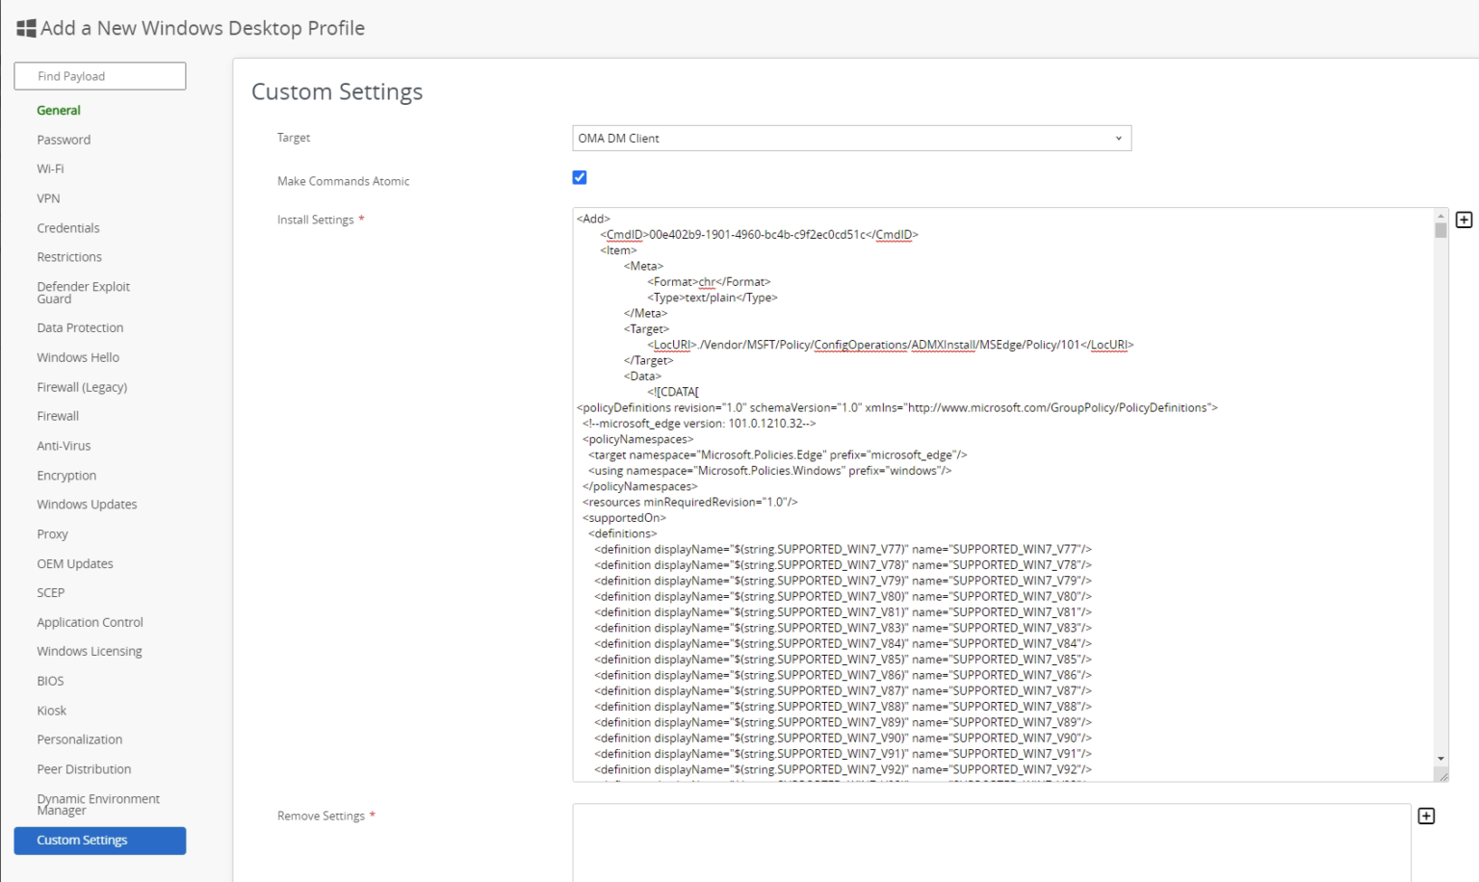Select the Credentials payload
This screenshot has width=1479, height=882.
67,228
